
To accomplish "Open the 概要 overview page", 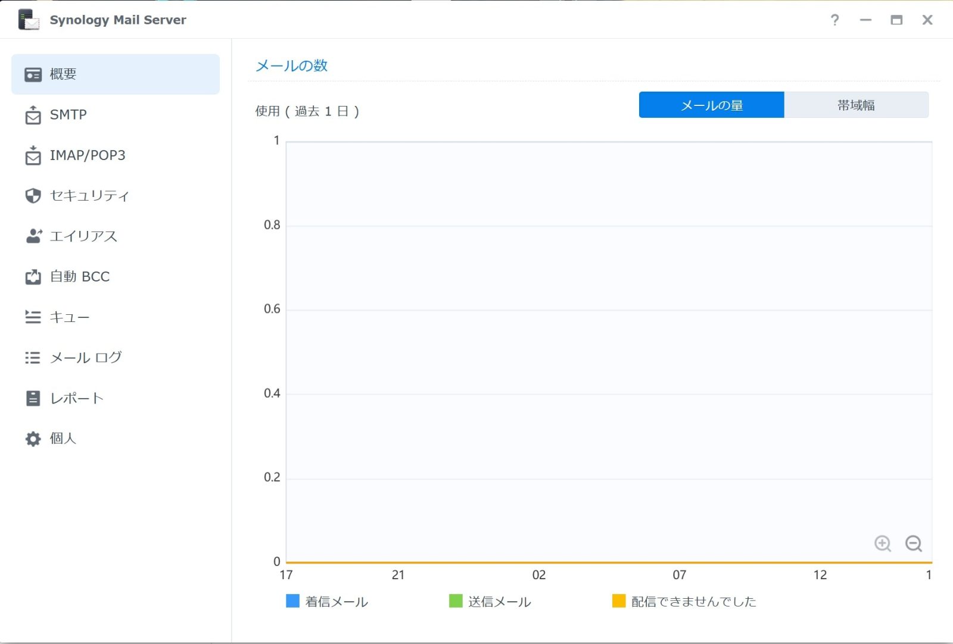I will (116, 74).
